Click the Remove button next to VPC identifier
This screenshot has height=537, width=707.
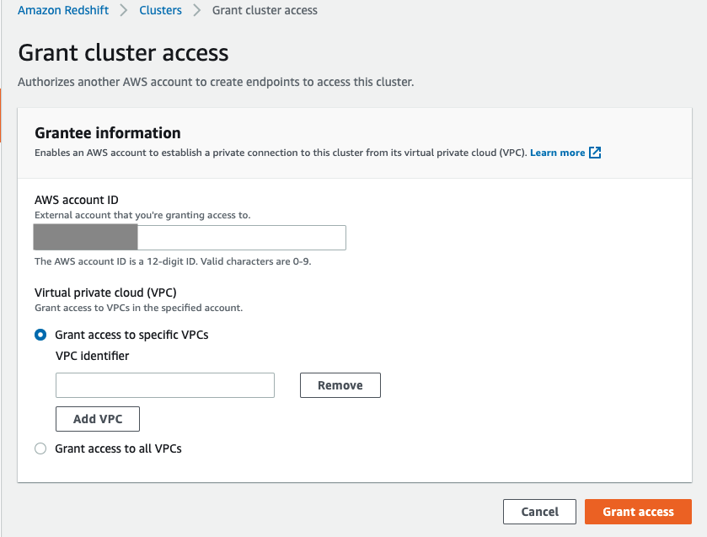tap(340, 385)
